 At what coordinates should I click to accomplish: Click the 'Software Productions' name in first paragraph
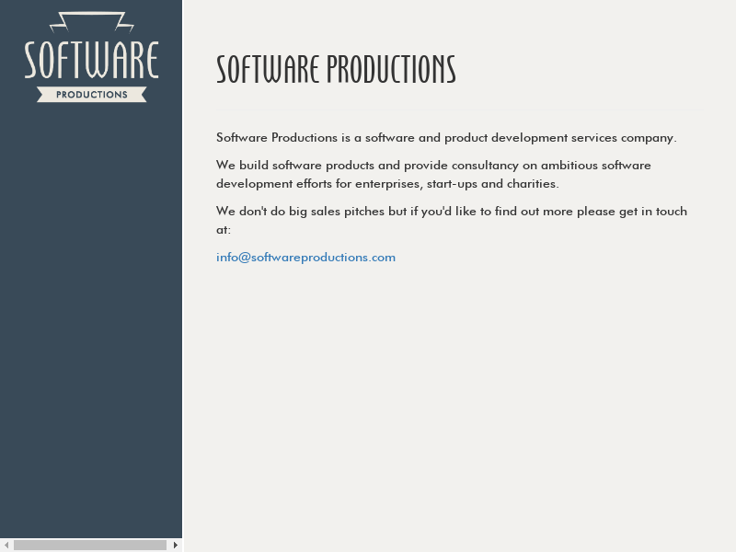pyautogui.click(x=276, y=138)
